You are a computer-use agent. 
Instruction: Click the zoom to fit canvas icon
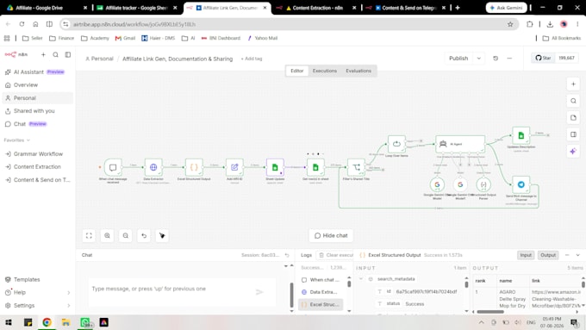(x=89, y=235)
